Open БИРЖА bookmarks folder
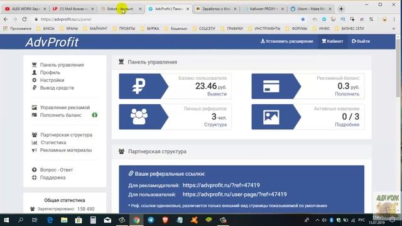 coord(149,28)
